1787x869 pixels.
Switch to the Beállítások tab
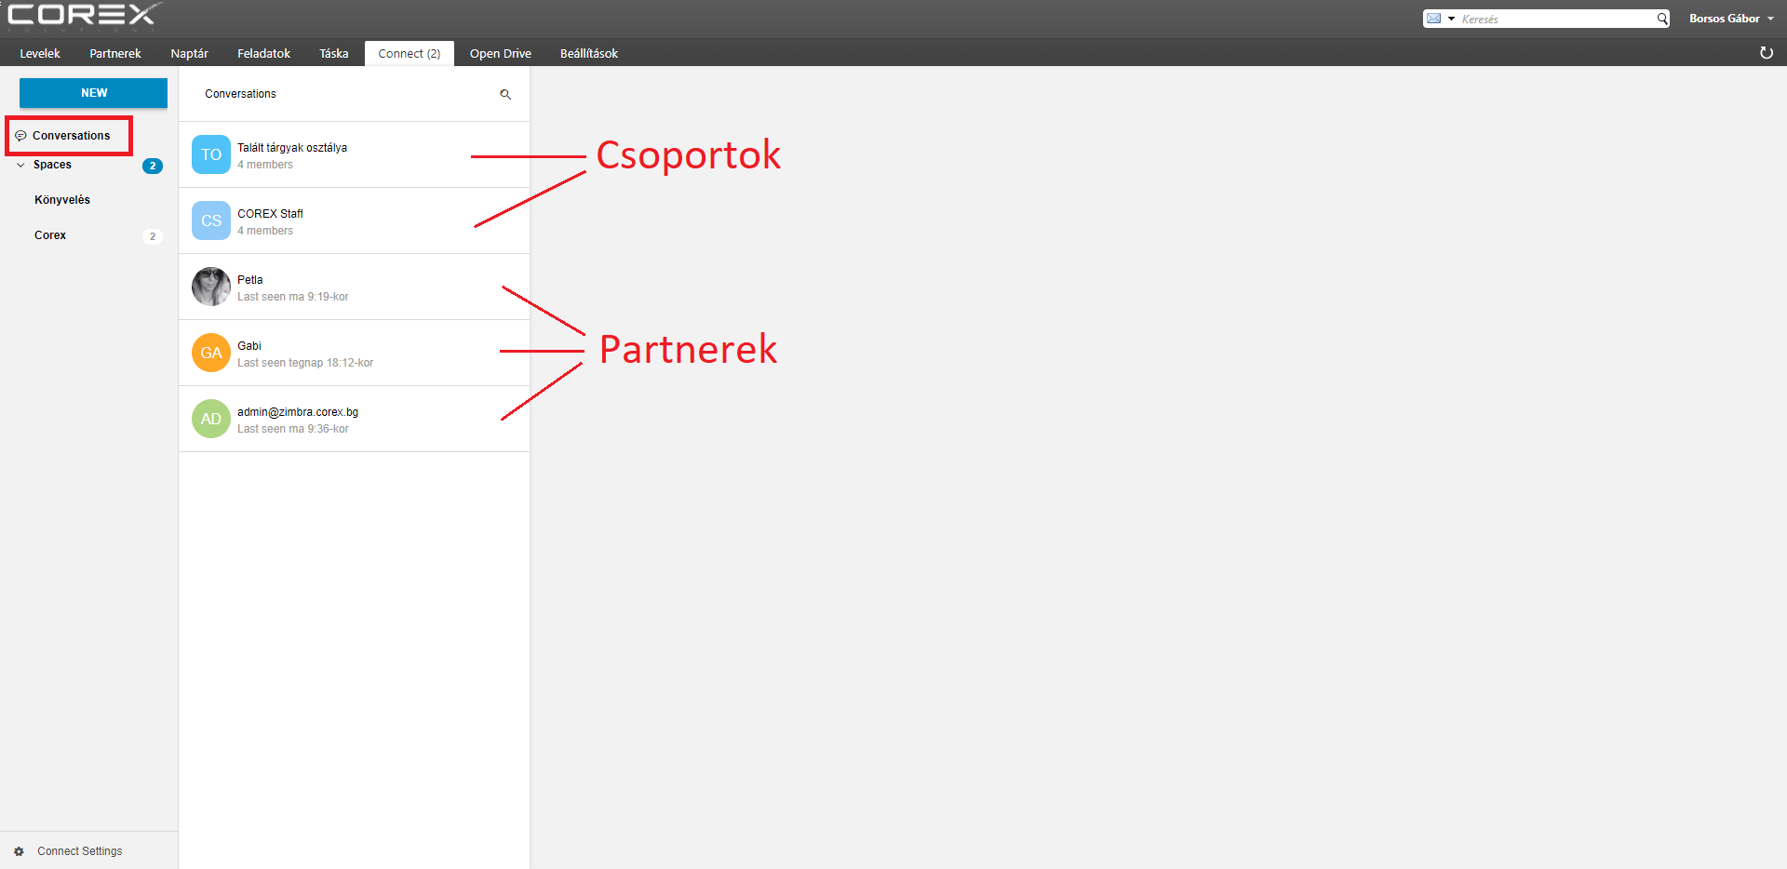point(589,53)
